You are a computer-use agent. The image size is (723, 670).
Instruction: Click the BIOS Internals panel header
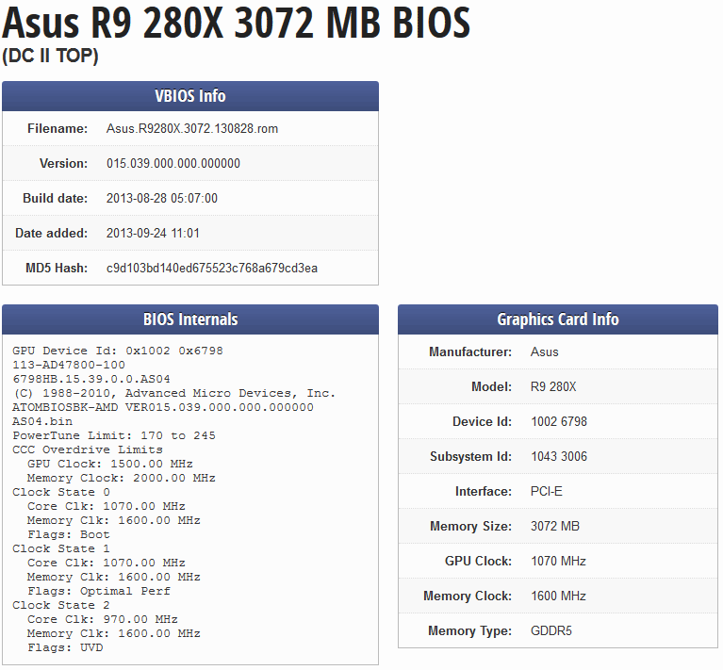189,319
